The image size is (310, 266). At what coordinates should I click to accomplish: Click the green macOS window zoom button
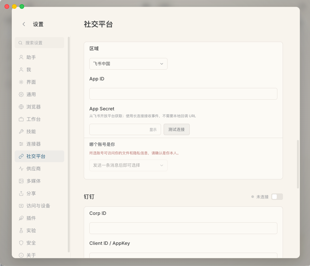(x=22, y=7)
